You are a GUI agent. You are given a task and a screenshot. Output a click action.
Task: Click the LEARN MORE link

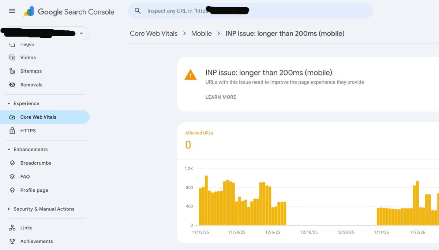coord(221,97)
